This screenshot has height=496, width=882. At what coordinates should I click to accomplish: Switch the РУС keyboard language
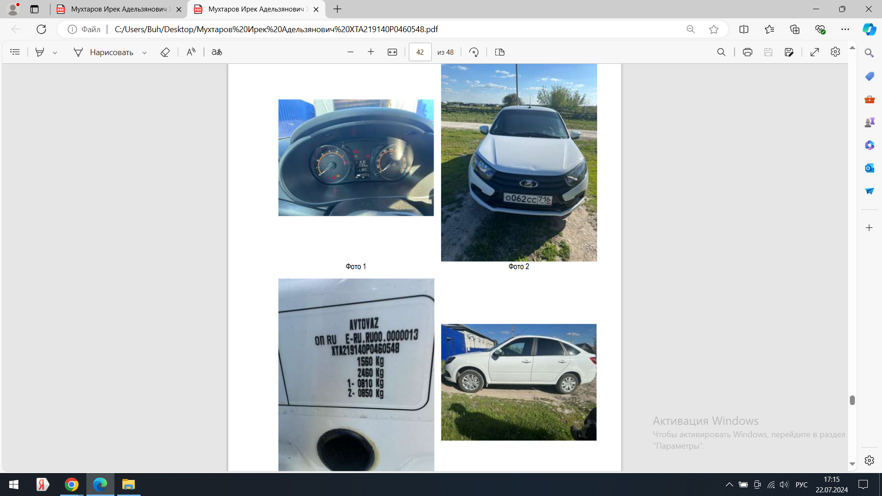pyautogui.click(x=802, y=485)
